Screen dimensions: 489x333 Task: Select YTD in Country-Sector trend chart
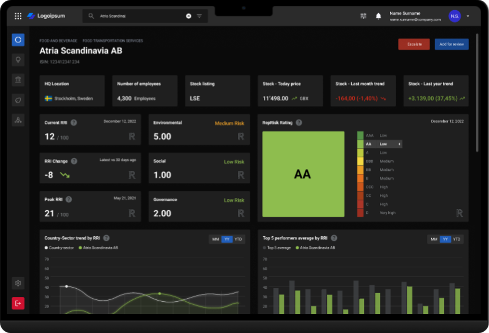click(238, 239)
